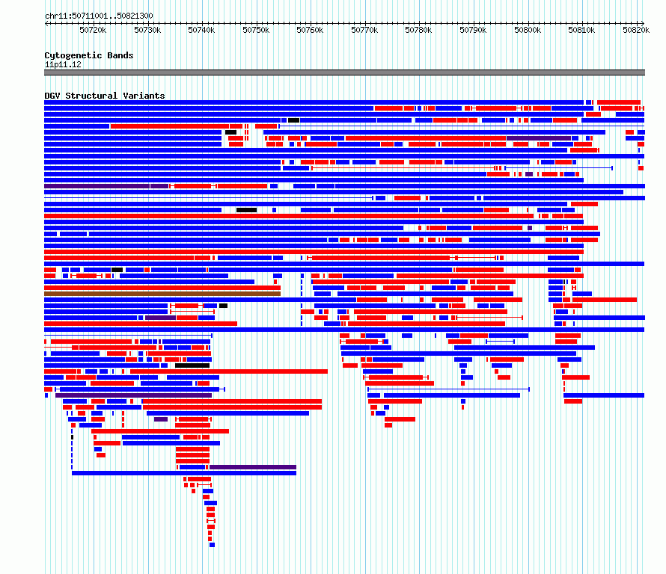Click the bottom-most small blue variant
The width and height of the screenshot is (666, 574).
point(212,545)
